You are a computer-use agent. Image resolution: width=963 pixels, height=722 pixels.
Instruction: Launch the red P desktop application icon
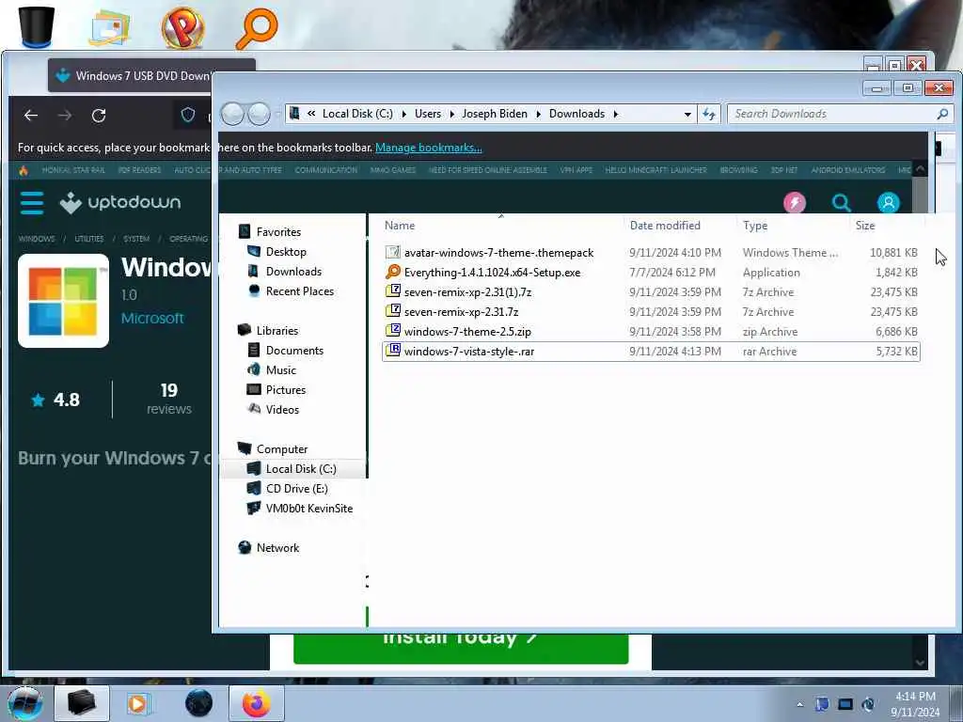pyautogui.click(x=182, y=27)
